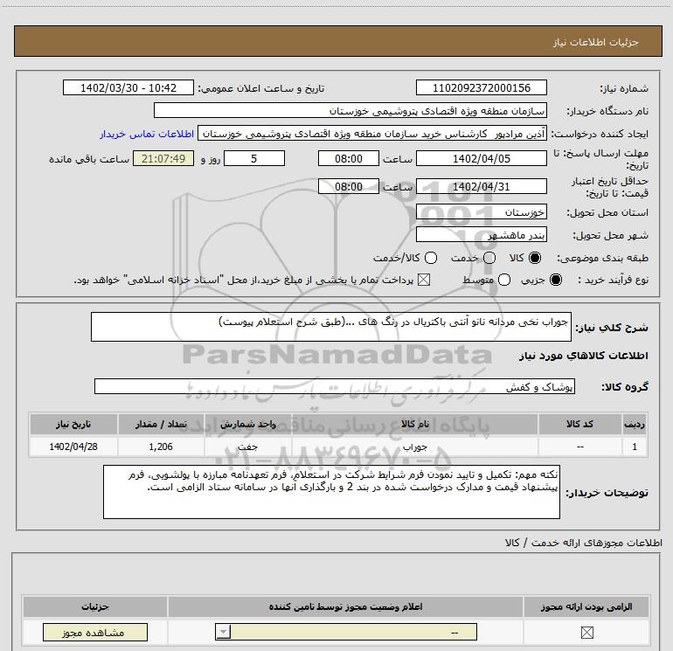
Task: Click the unit cell جفت
Action: coord(247,447)
